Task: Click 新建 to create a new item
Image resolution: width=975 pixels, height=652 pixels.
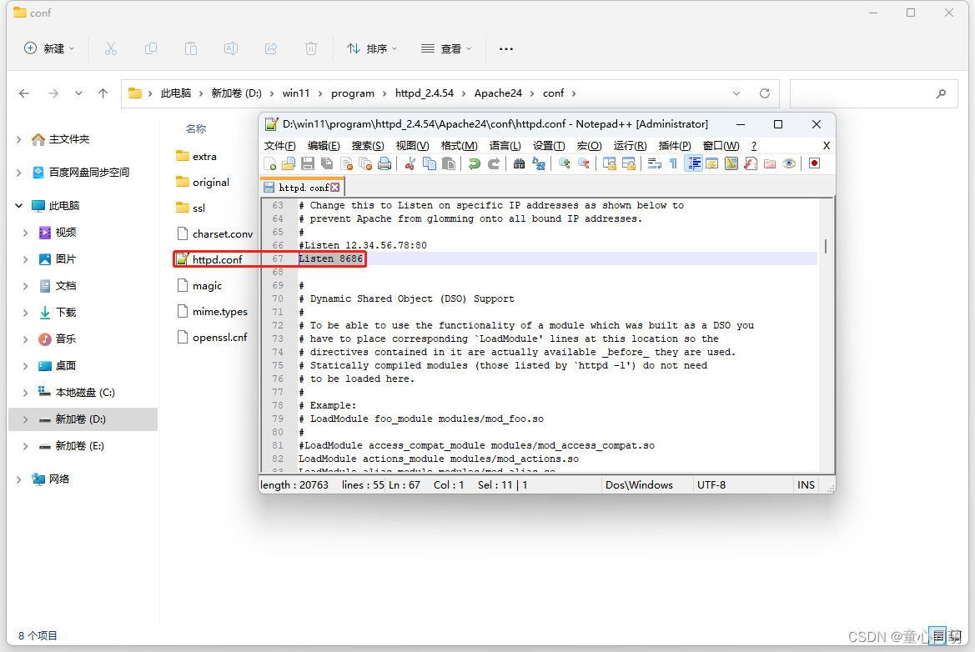Action: click(48, 48)
